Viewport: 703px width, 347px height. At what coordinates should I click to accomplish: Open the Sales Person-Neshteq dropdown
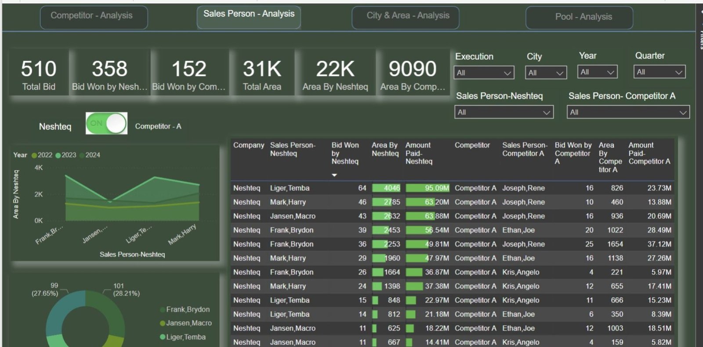tap(504, 112)
